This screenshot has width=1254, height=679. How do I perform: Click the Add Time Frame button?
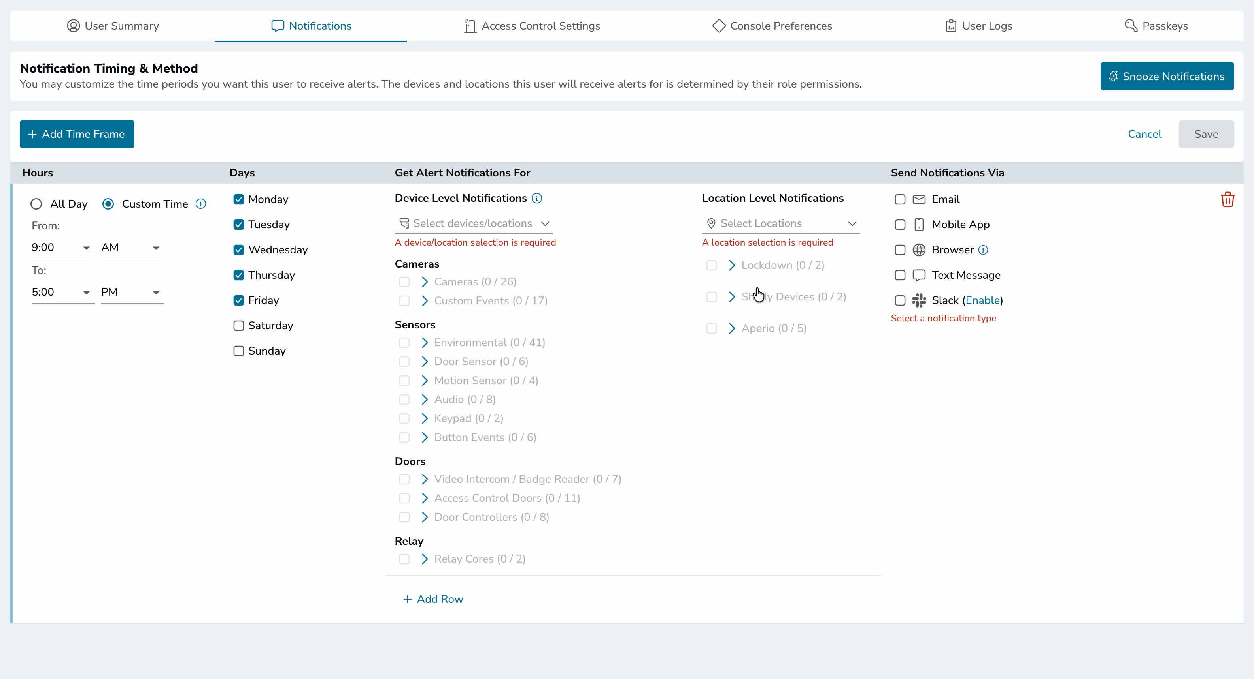pyautogui.click(x=77, y=134)
